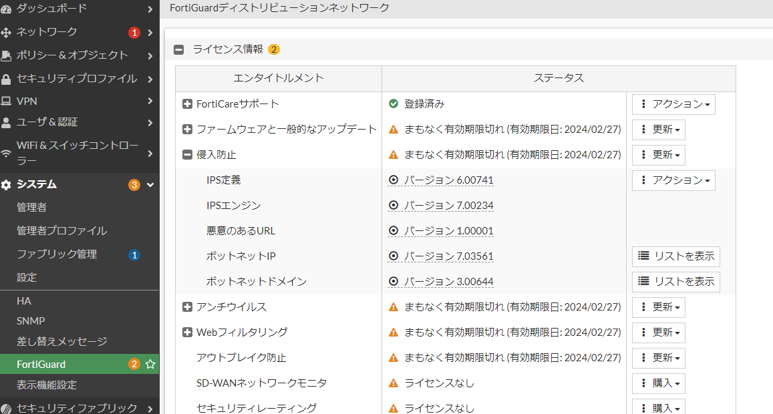Open the 更新 dropdown for アンチウイルス
The height and width of the screenshot is (414, 773).
659,307
